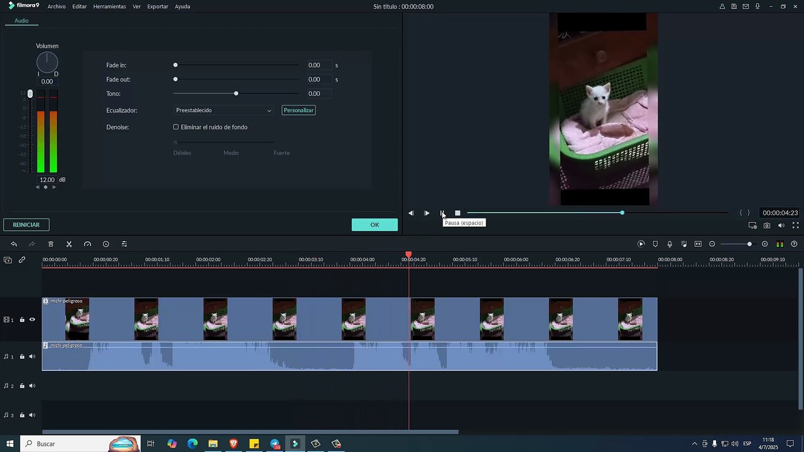Click the undo arrow in timeline toolbar
This screenshot has width=804, height=452.
[x=14, y=244]
